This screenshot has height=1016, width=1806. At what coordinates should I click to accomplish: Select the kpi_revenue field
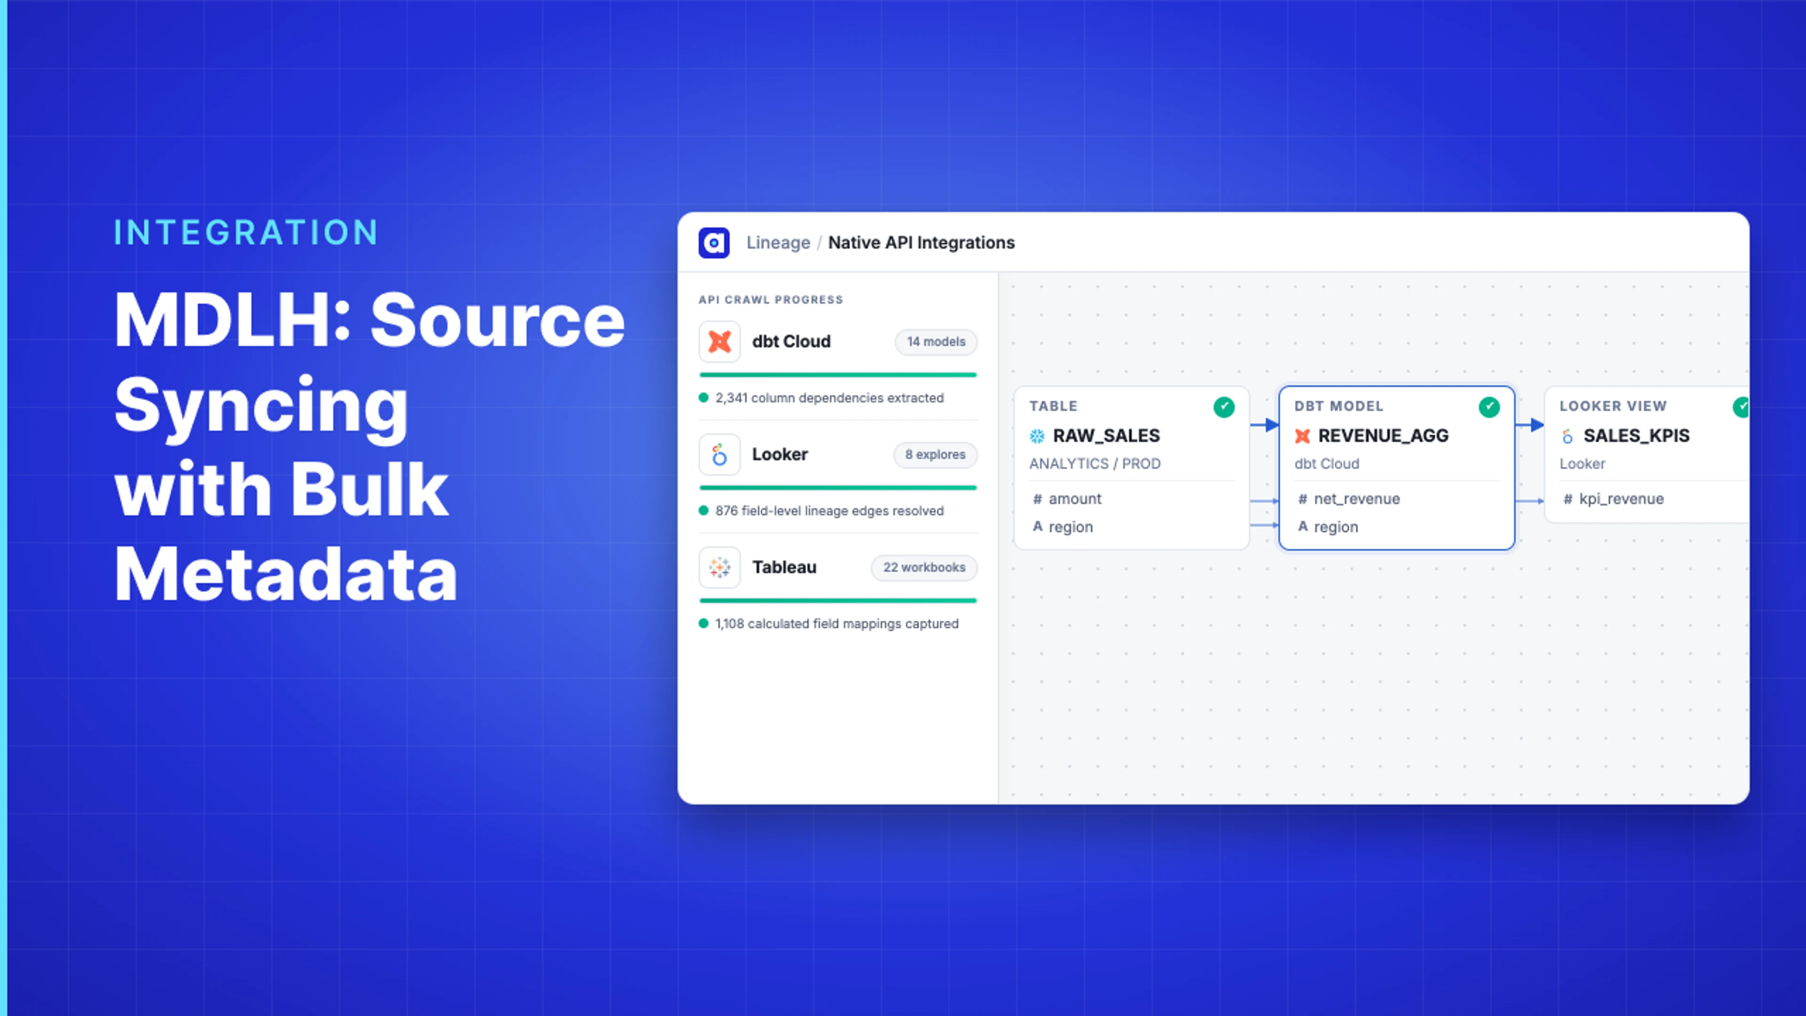(1621, 499)
